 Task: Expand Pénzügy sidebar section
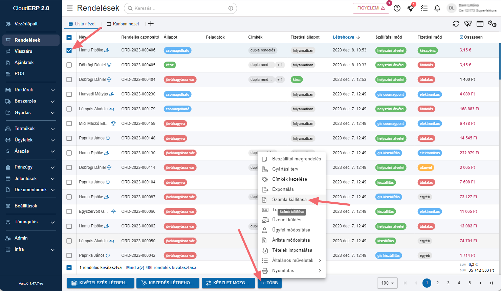[x=31, y=167]
